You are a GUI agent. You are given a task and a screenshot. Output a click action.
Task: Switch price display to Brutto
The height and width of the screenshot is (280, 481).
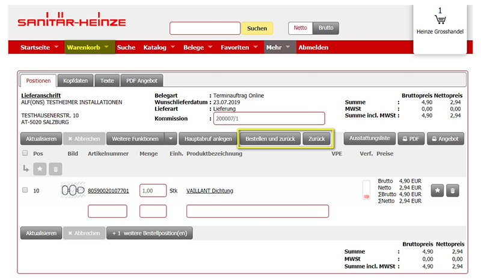(326, 28)
